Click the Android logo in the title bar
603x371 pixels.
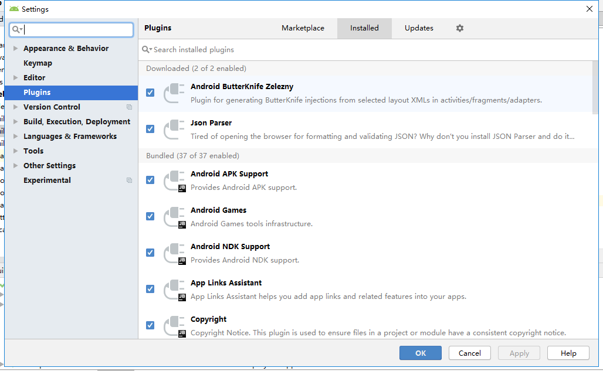[14, 9]
